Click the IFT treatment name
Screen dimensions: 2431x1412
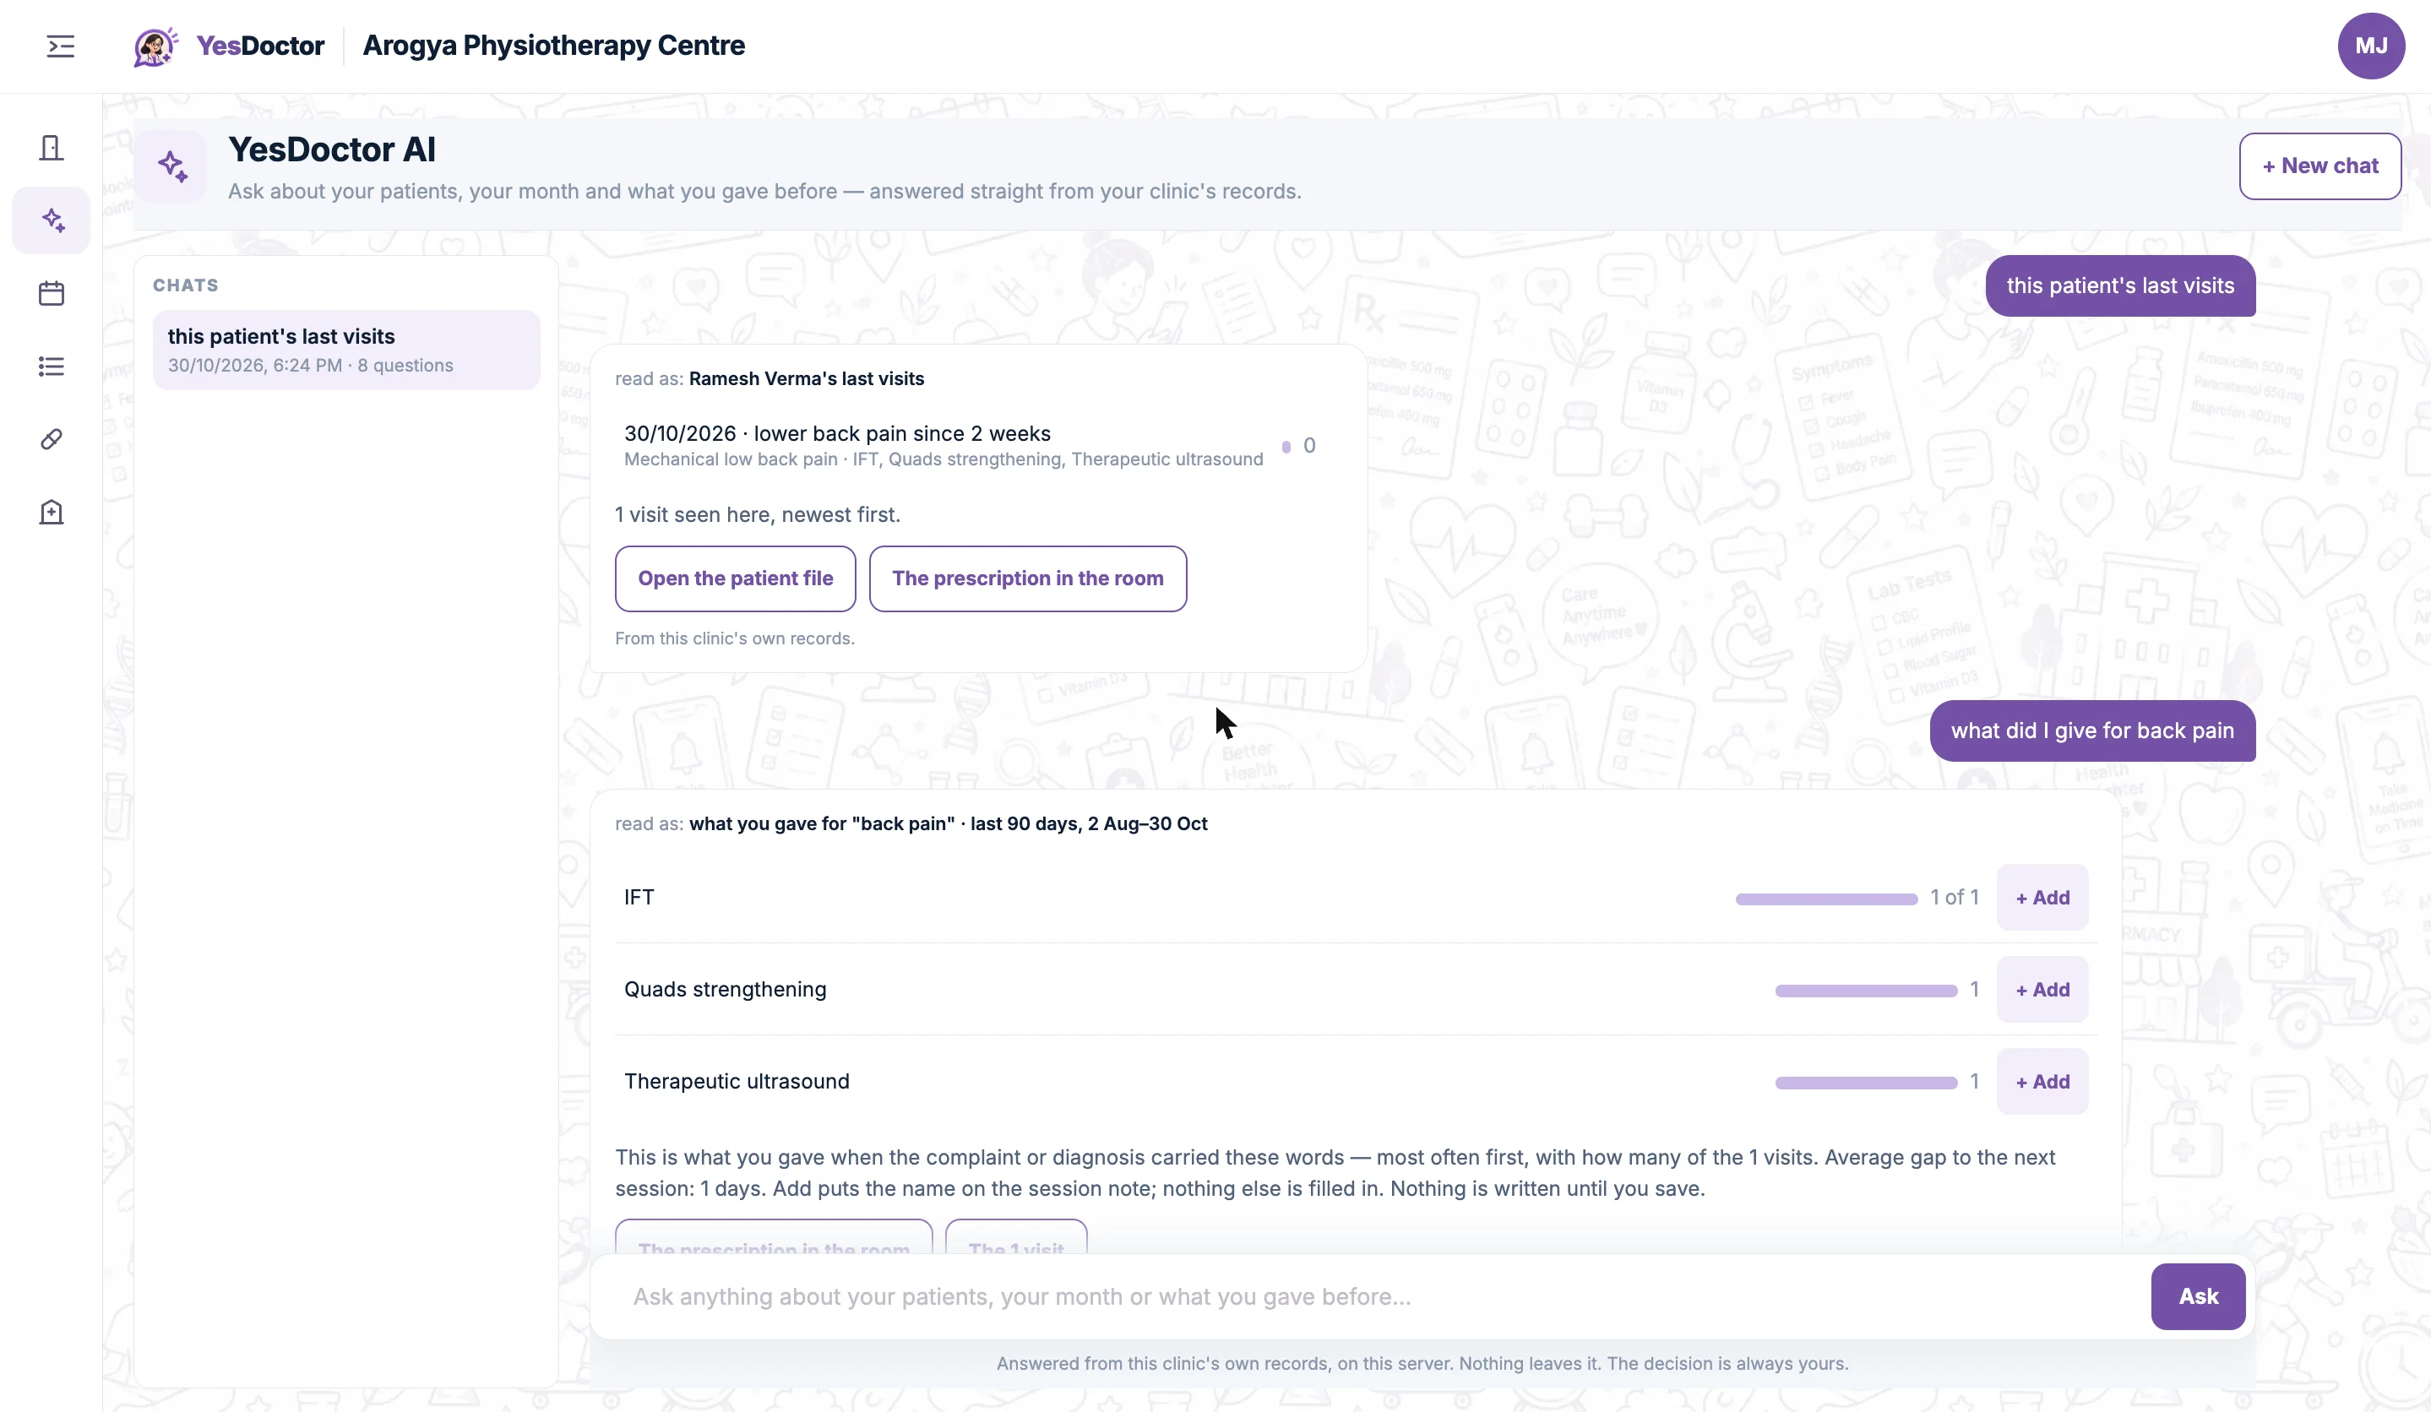click(639, 897)
